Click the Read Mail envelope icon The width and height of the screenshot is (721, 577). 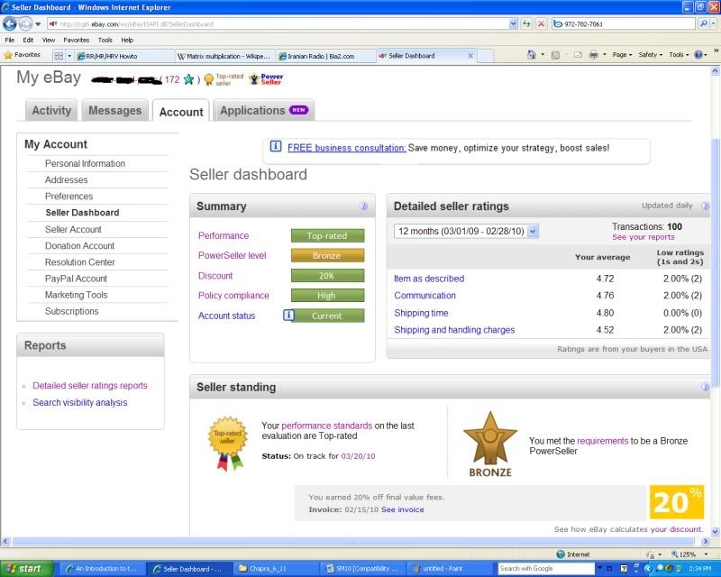(x=578, y=55)
